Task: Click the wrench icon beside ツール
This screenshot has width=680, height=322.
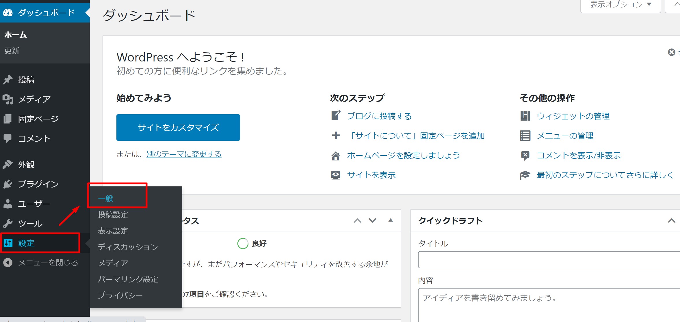Action: (8, 223)
